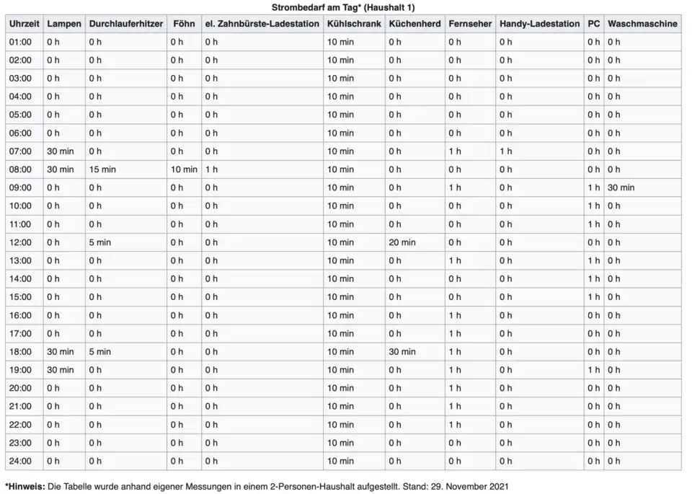The height and width of the screenshot is (494, 692).
Task: Click the Handy-Ladestation column header
Action: click(539, 24)
